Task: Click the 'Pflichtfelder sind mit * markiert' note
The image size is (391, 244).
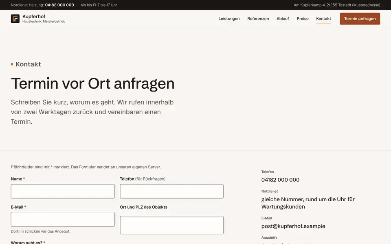Action: point(86,167)
